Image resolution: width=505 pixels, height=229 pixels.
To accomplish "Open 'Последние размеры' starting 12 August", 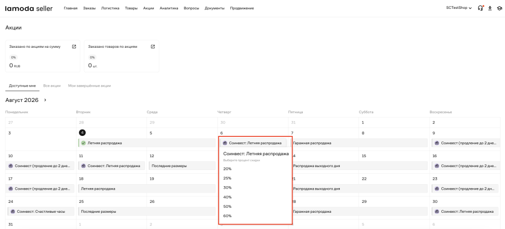I will [182, 166].
